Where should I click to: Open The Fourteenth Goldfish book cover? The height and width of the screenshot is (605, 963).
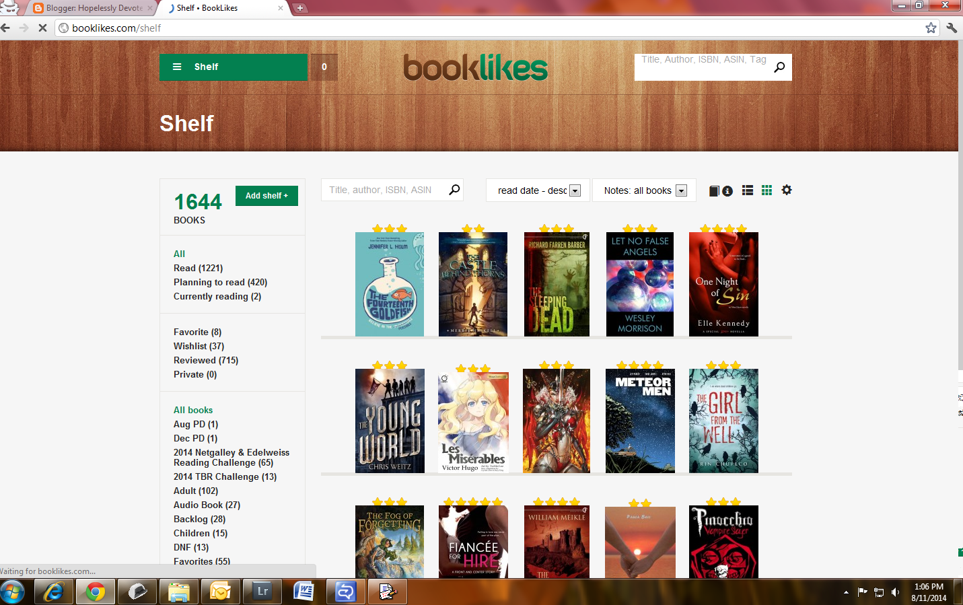[390, 284]
